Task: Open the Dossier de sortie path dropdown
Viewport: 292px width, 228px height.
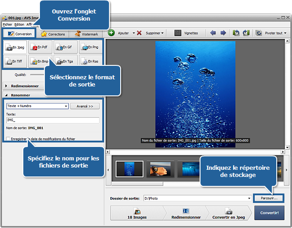Action: 249,198
